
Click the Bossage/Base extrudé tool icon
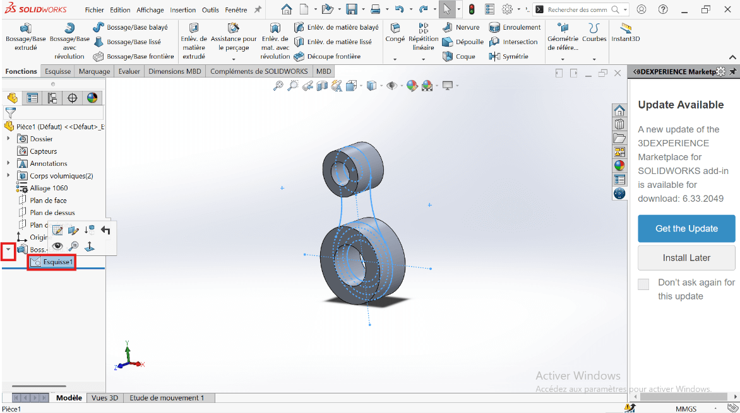coord(25,28)
